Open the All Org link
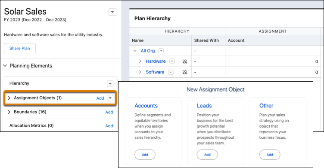Image resolution: width=324 pixels, height=168 pixels. coord(148,51)
